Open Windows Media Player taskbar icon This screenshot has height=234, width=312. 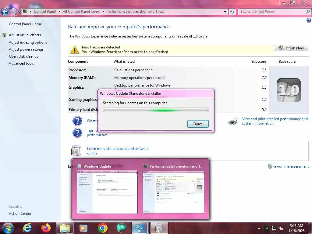click(83, 228)
